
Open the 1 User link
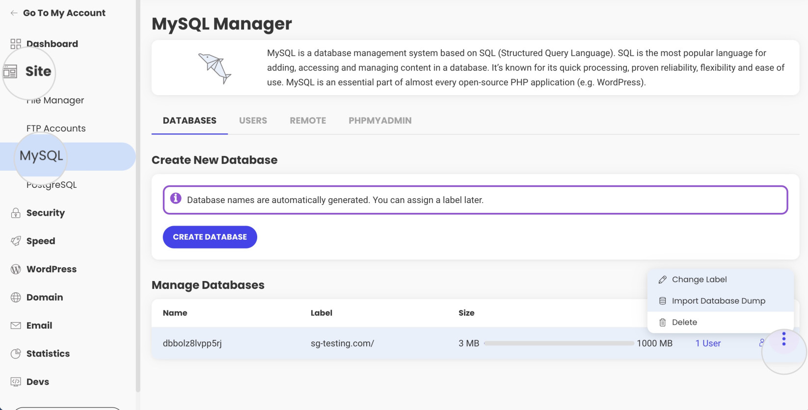click(x=708, y=343)
